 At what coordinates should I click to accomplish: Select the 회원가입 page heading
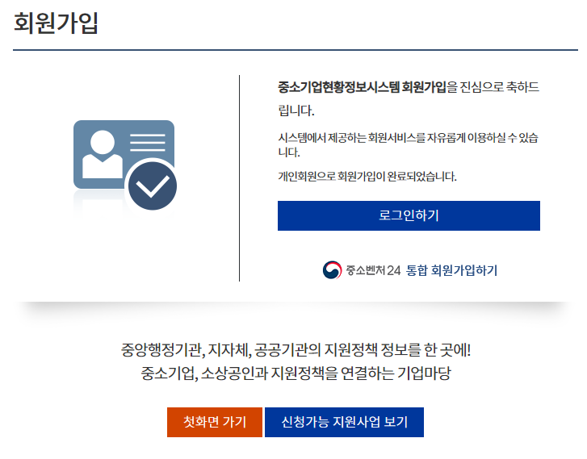[x=56, y=23]
